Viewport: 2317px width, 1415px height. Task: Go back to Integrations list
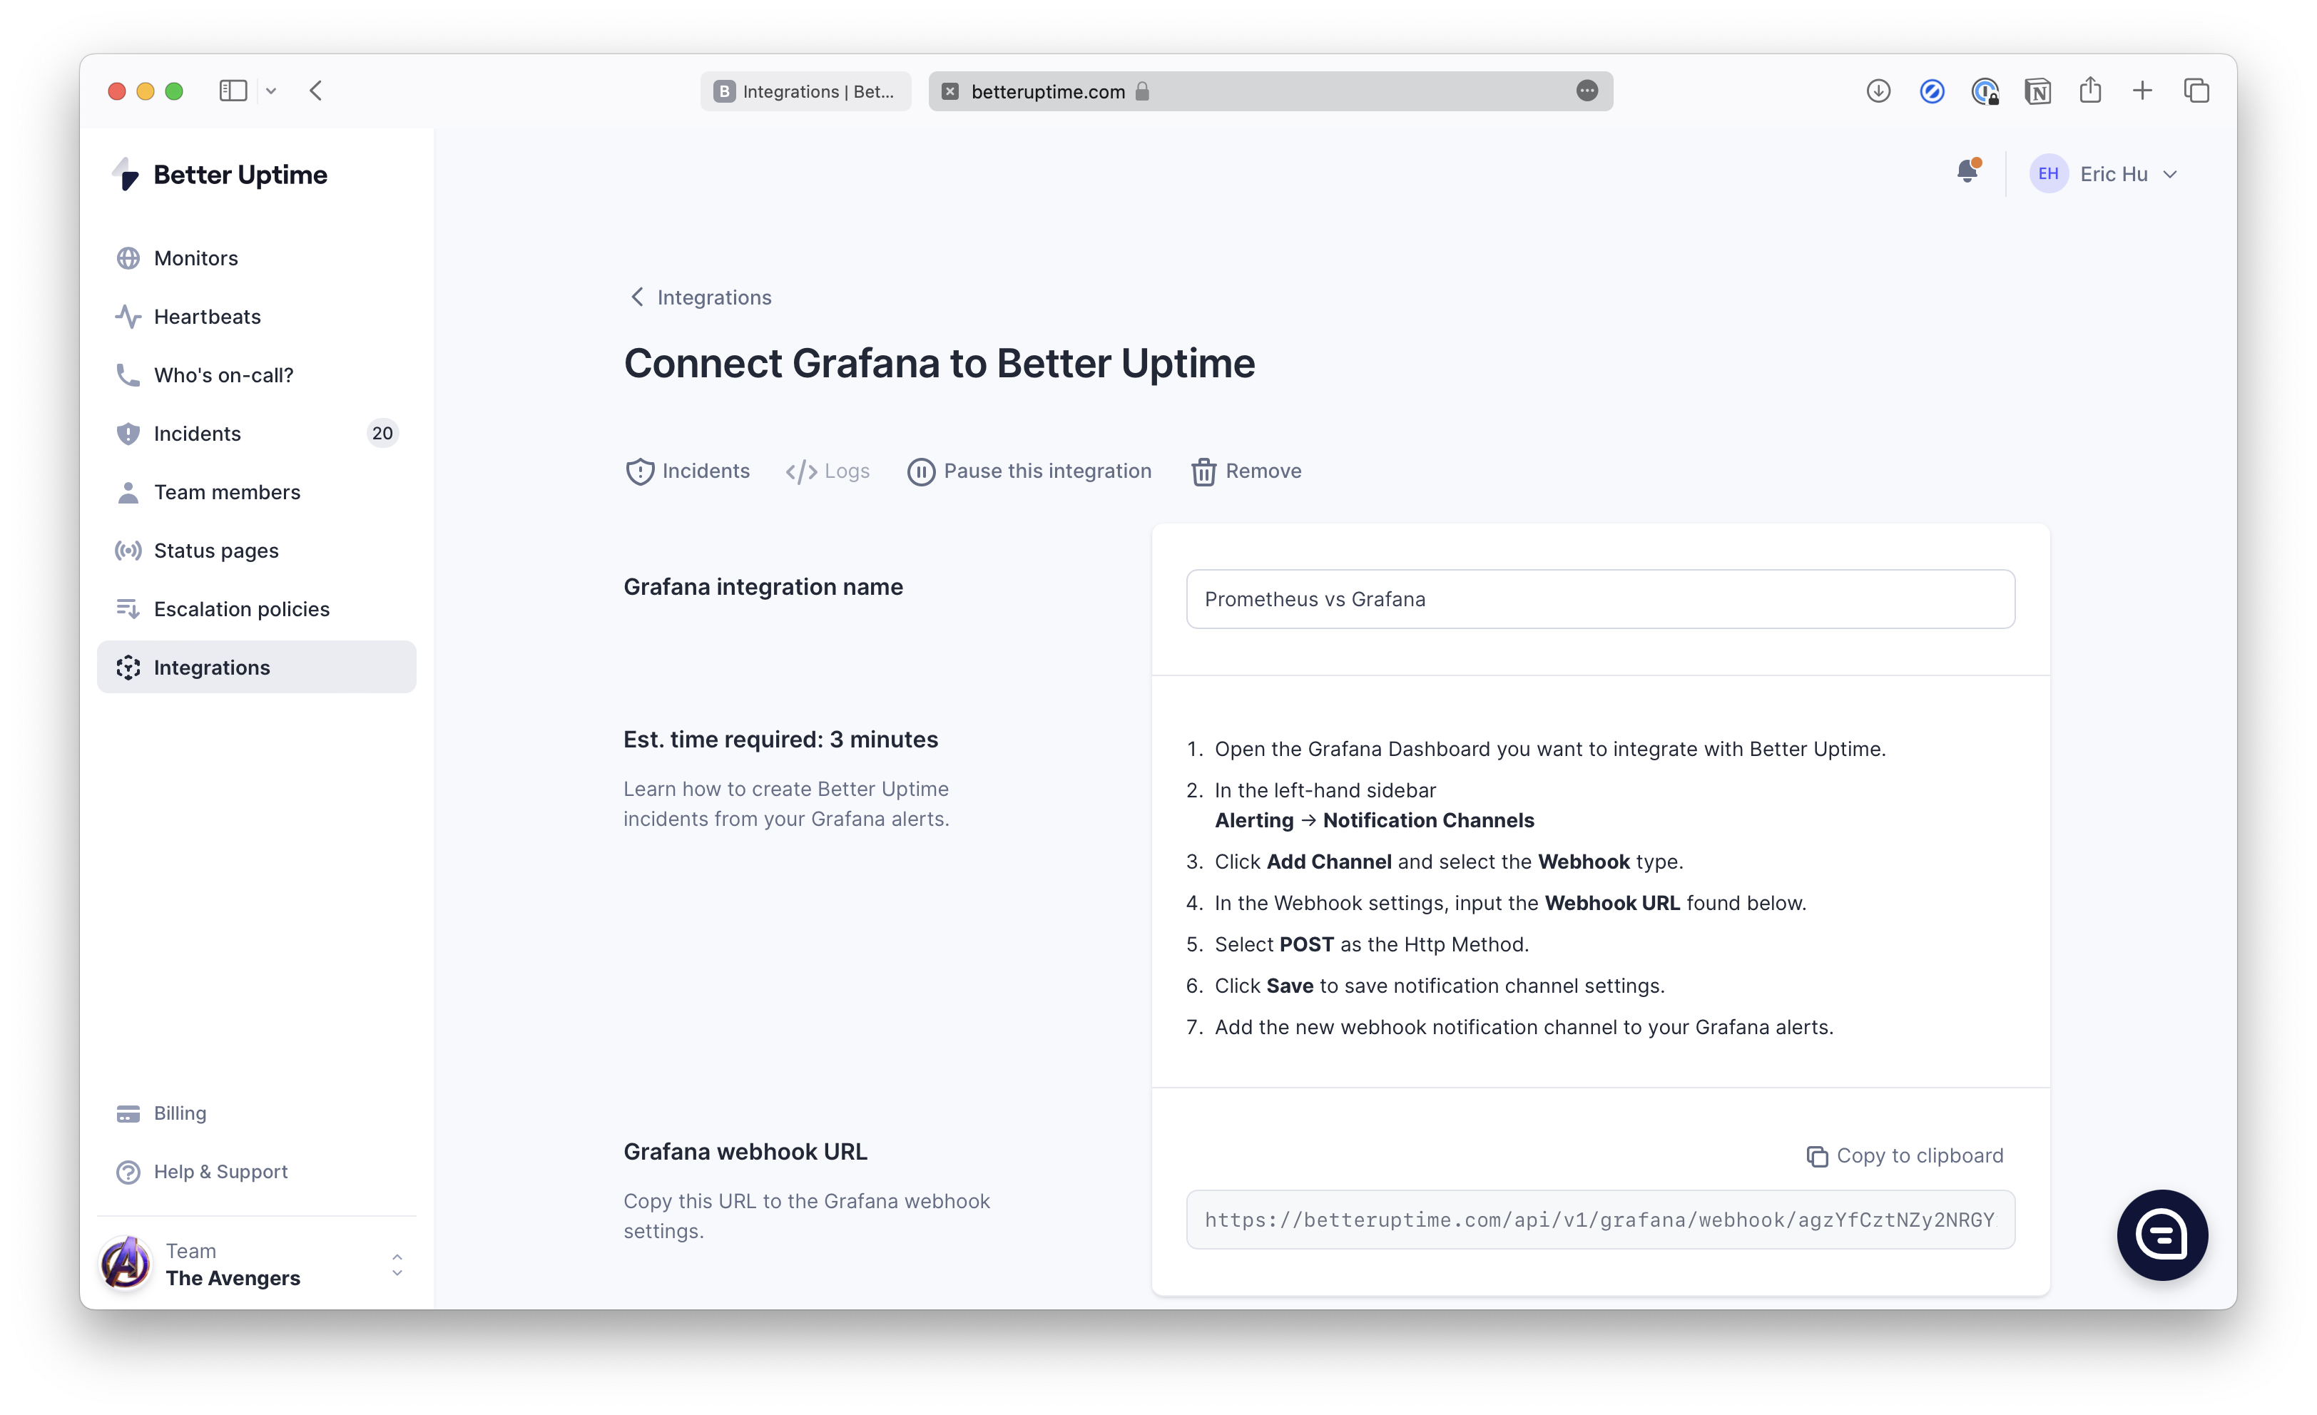[x=698, y=297]
